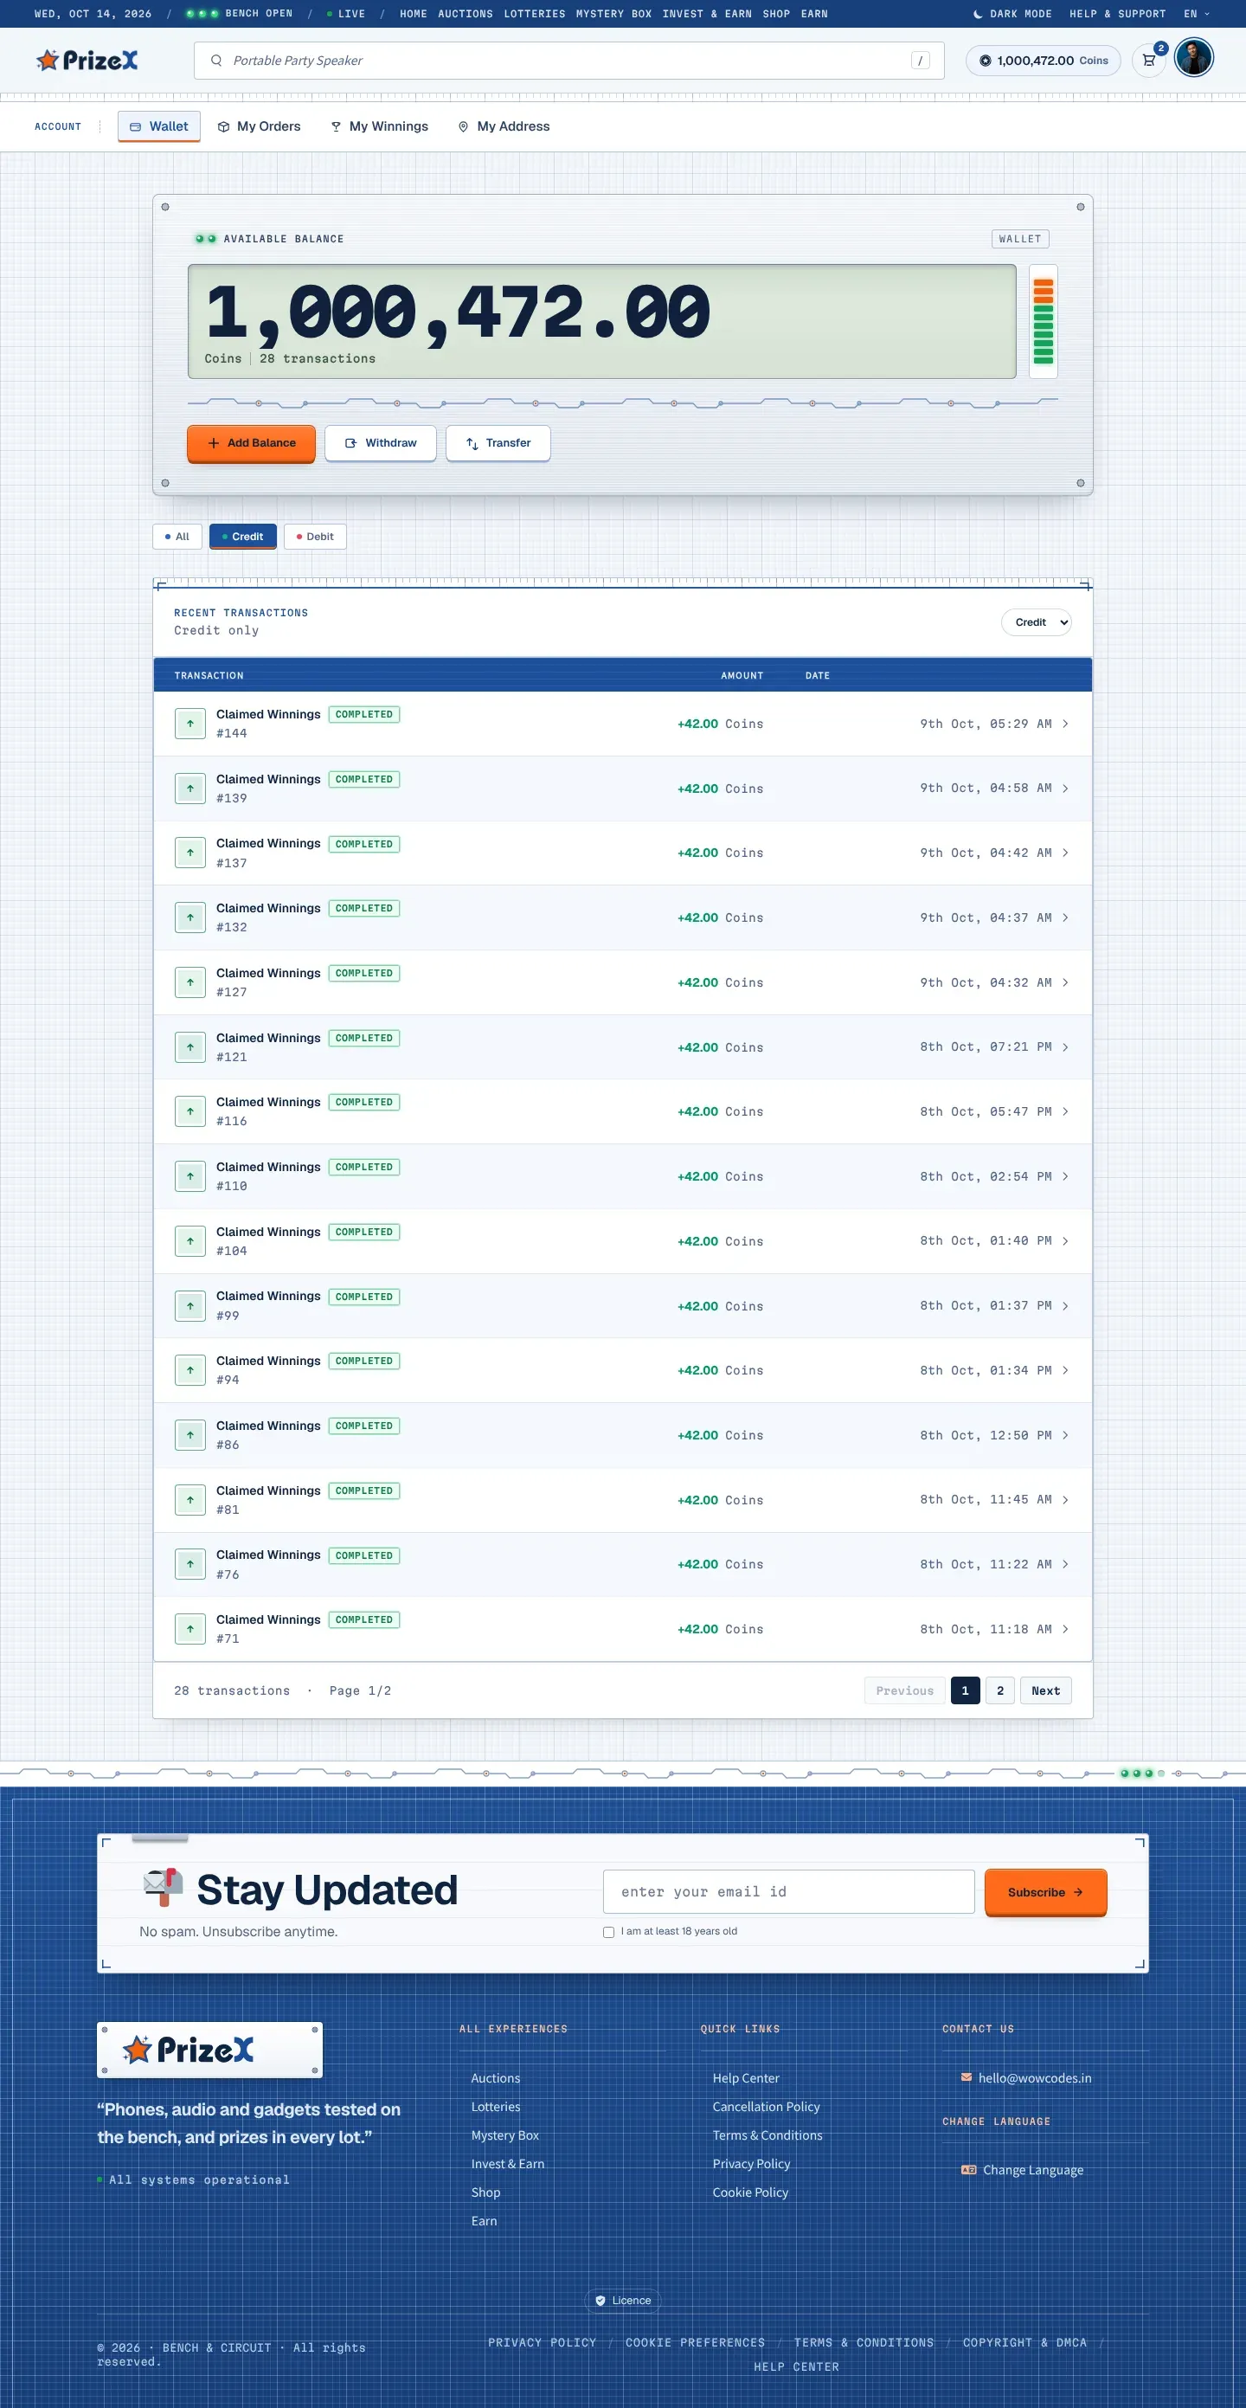This screenshot has width=1246, height=2408.
Task: Click the credit arrow icon for #139
Action: coord(189,788)
